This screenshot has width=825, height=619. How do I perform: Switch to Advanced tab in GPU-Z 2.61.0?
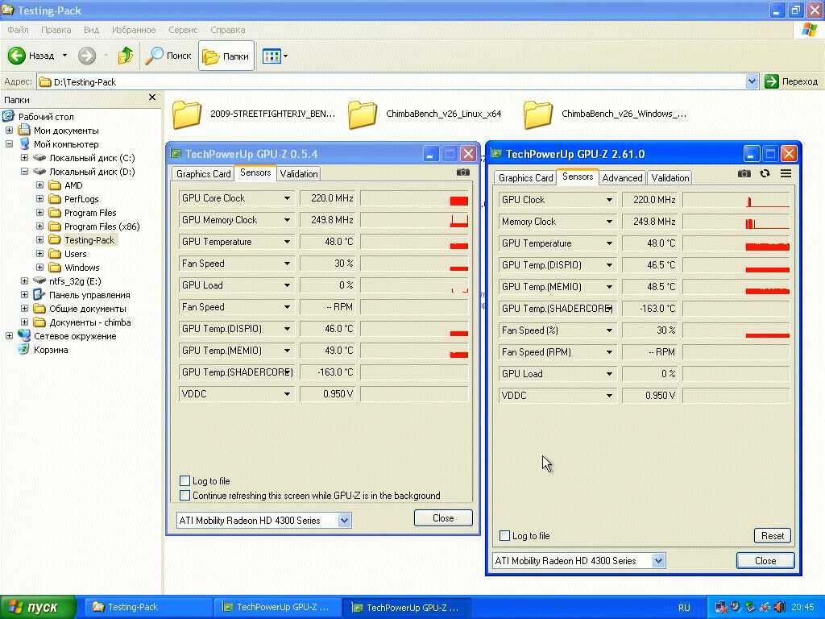(x=622, y=178)
